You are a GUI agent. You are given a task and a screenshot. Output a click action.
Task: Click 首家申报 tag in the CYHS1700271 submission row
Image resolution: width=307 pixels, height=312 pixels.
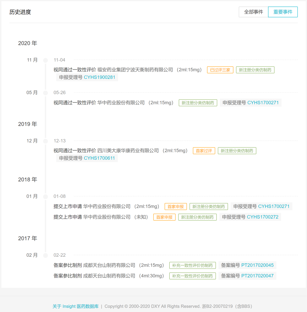click(x=176, y=206)
